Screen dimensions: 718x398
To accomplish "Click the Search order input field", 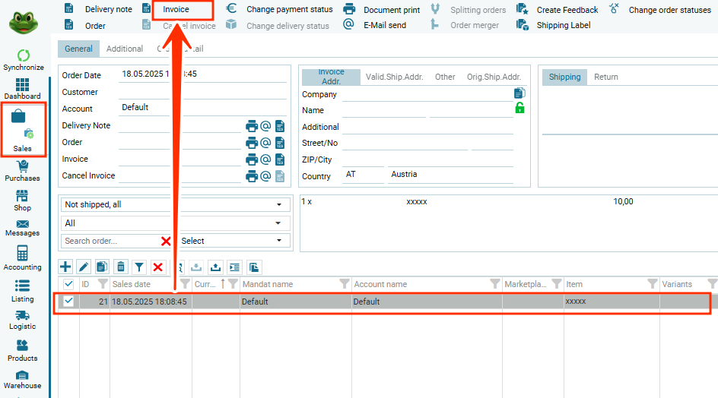I will pos(109,241).
